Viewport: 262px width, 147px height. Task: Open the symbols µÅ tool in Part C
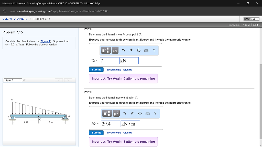[116, 114]
